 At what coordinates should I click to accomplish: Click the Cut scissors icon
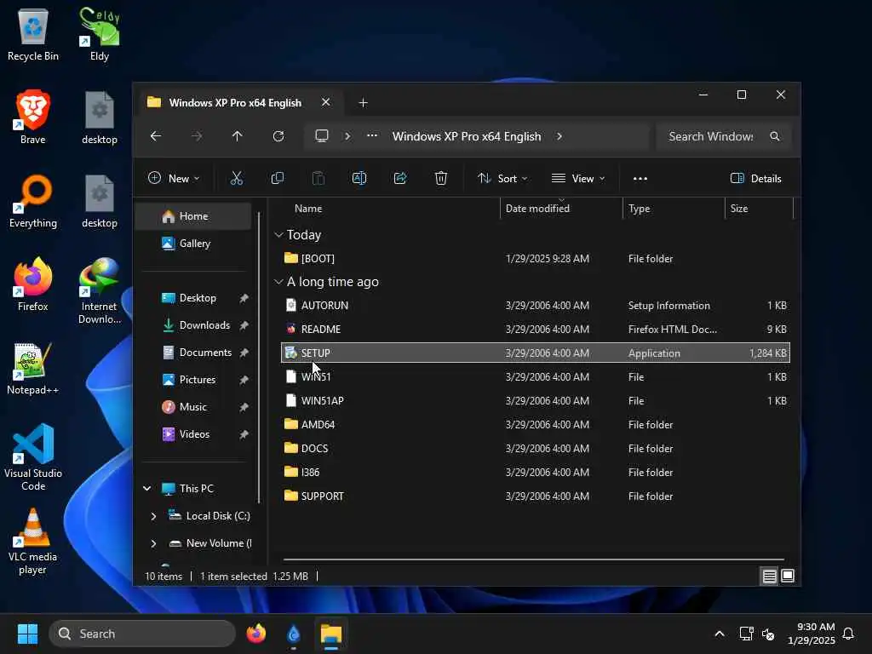click(237, 178)
